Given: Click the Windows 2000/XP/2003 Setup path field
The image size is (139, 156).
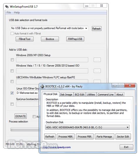Looking at the screenshot, I should [x=52, y=60].
